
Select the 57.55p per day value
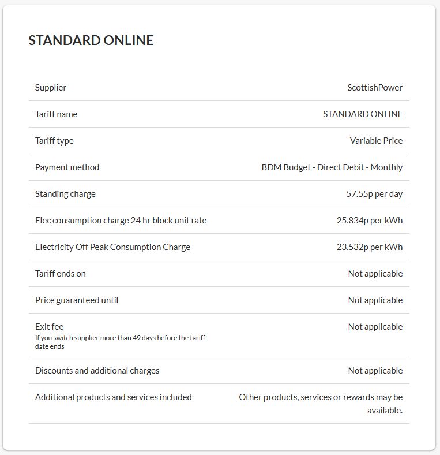point(374,194)
